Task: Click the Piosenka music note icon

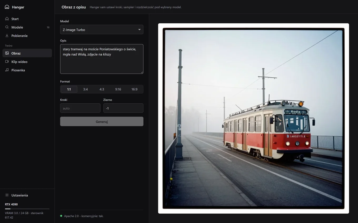Action: [7, 70]
